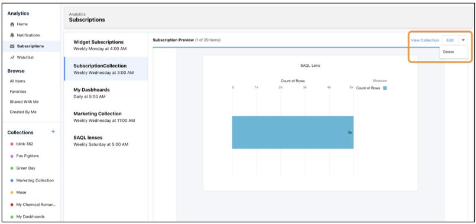
Task: Browse All Items
Action: coord(18,81)
